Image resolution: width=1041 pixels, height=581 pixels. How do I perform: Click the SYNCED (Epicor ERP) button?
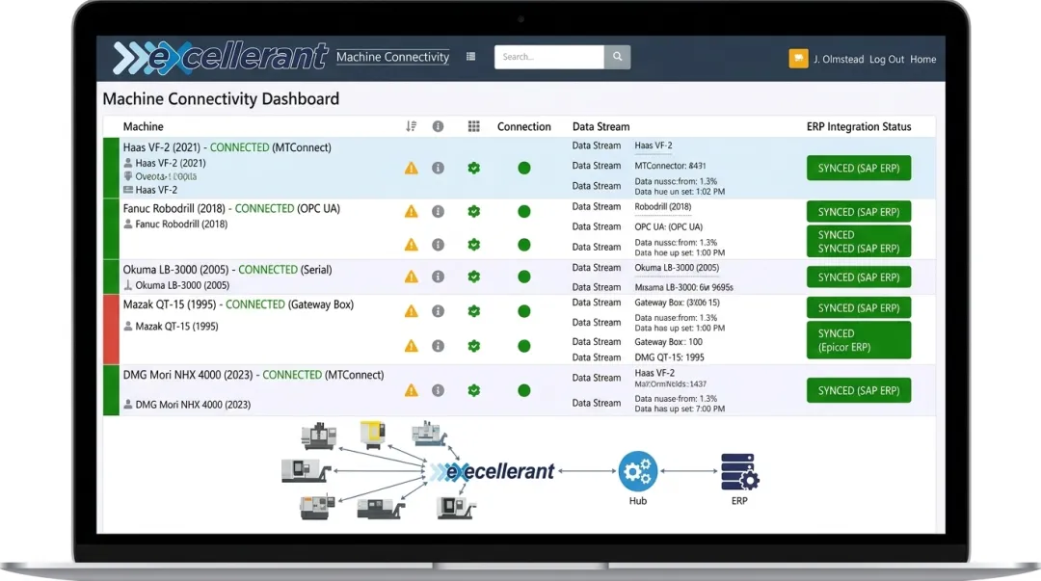(859, 340)
